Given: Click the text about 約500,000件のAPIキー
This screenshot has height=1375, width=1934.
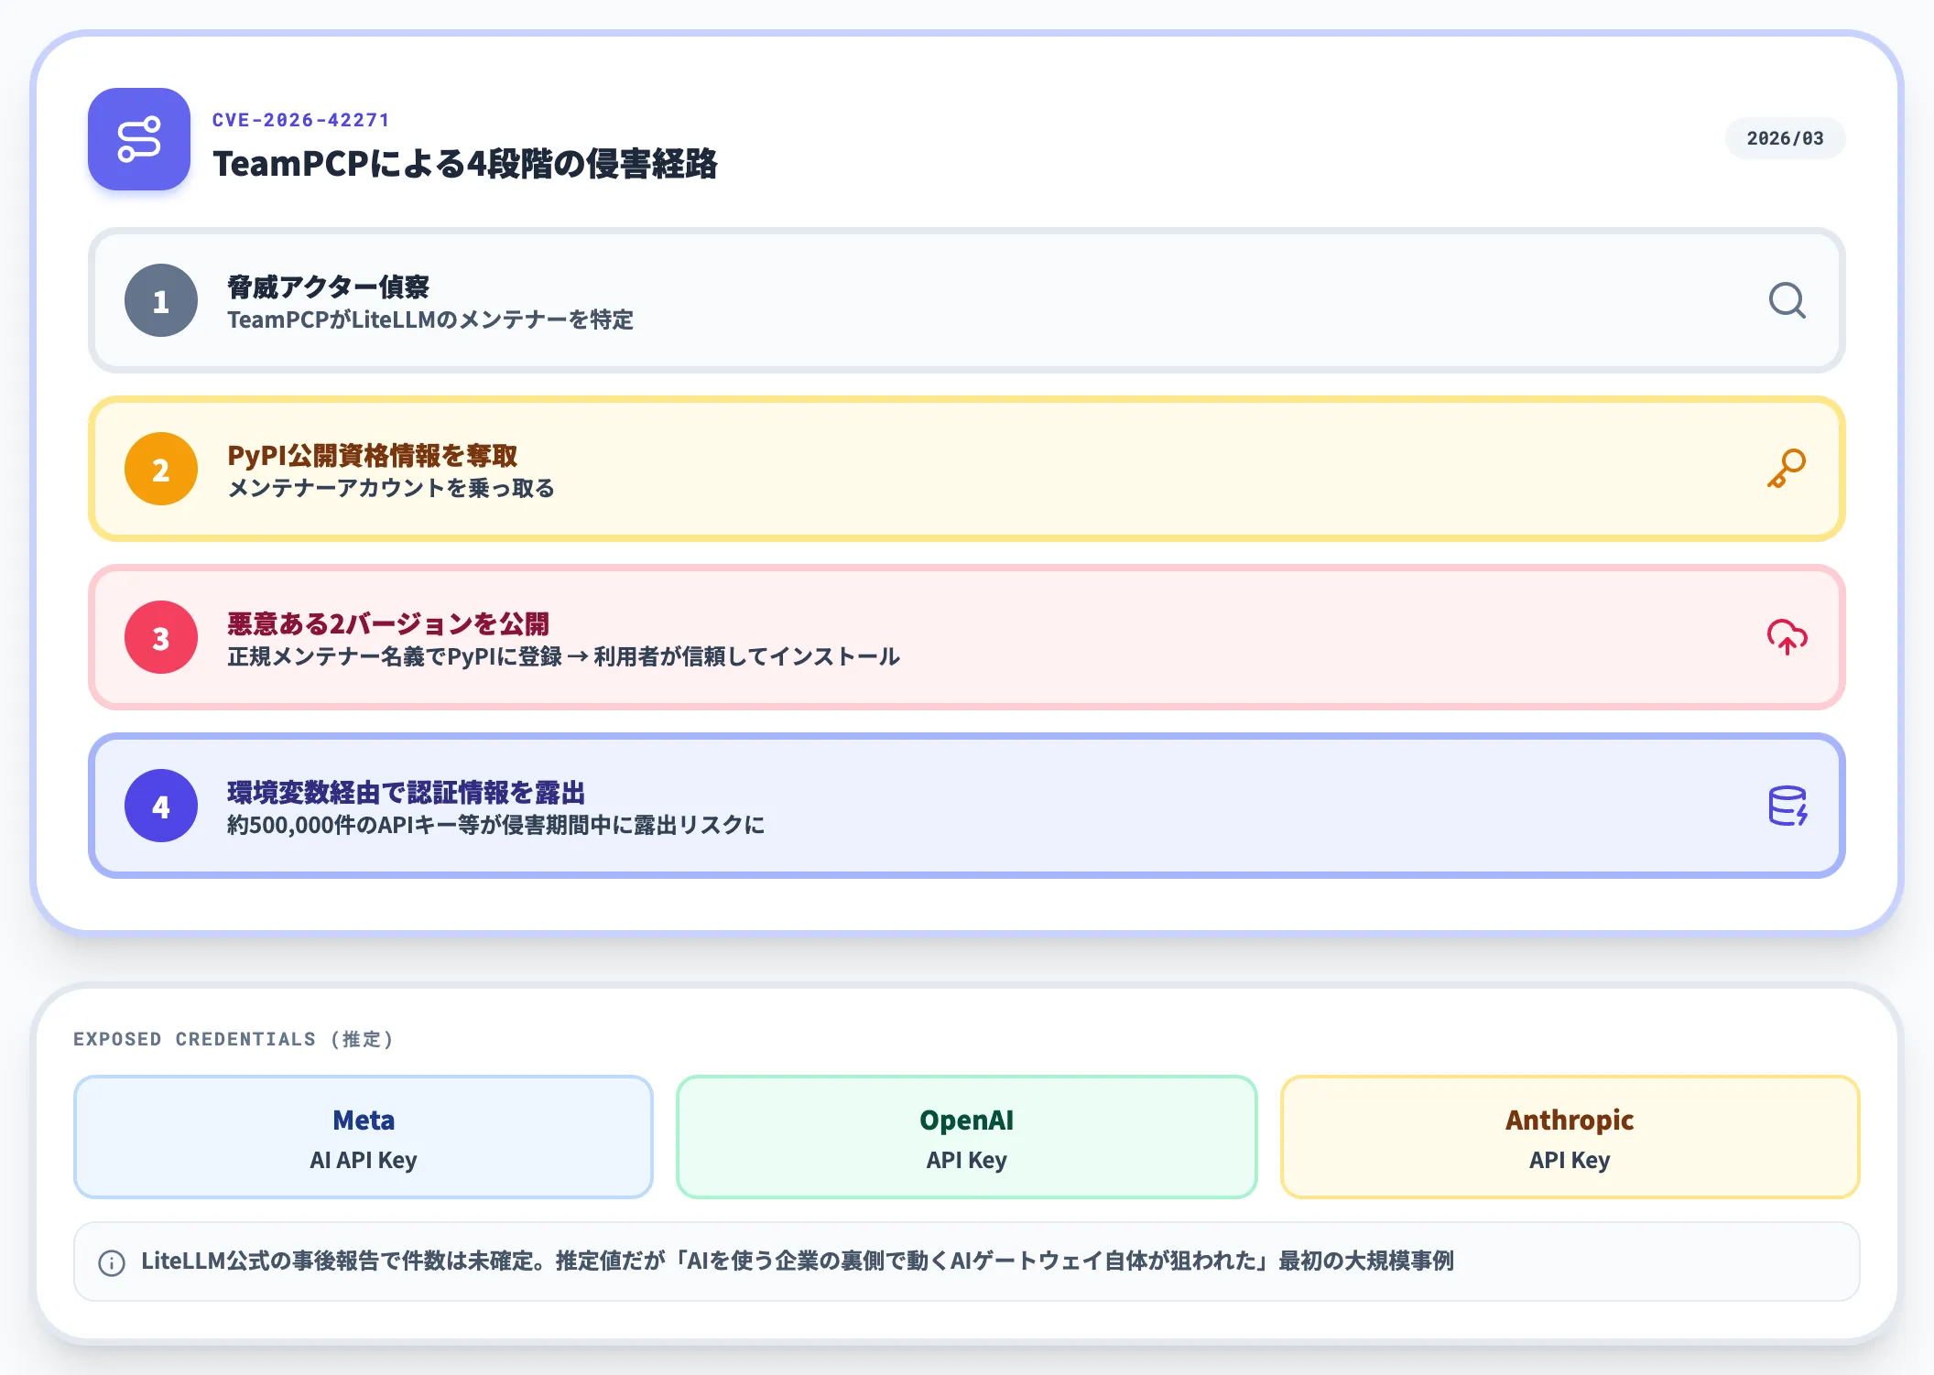Looking at the screenshot, I should tap(495, 825).
